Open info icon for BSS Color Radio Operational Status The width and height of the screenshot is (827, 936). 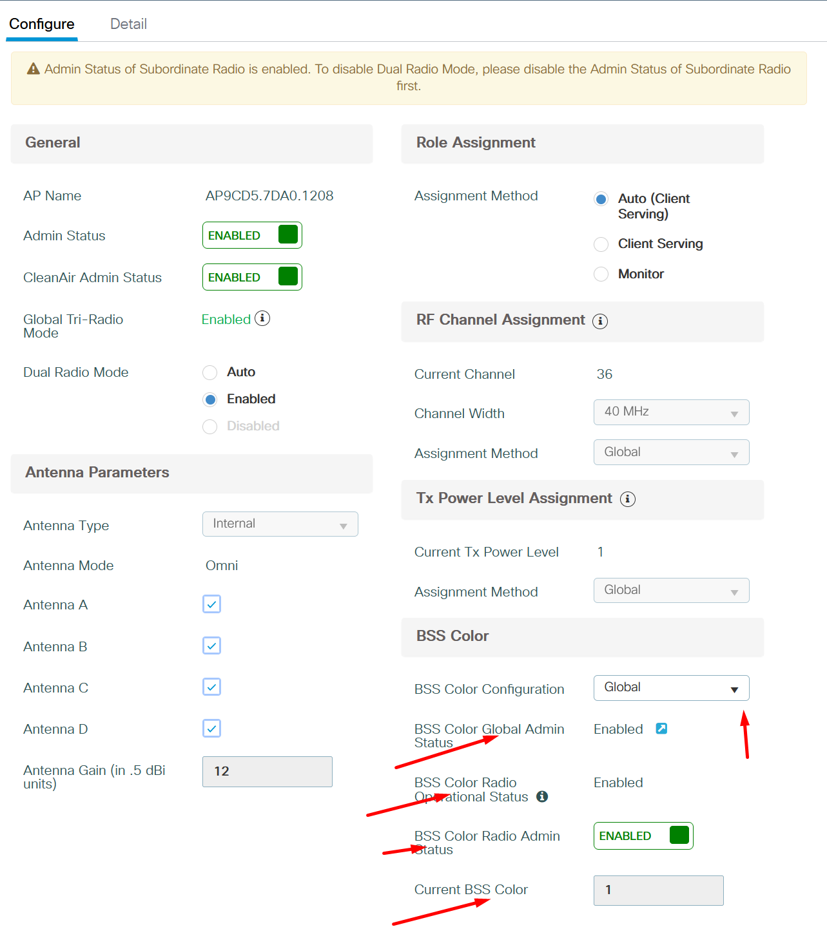542,797
